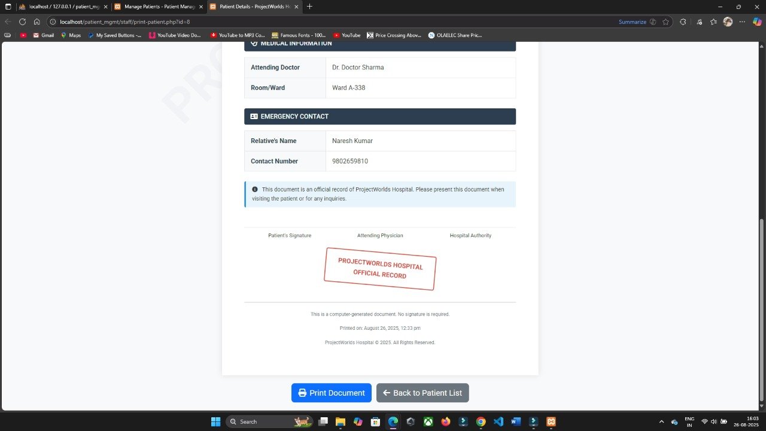Open a new browser tab
The width and height of the screenshot is (766, 431).
(x=309, y=7)
